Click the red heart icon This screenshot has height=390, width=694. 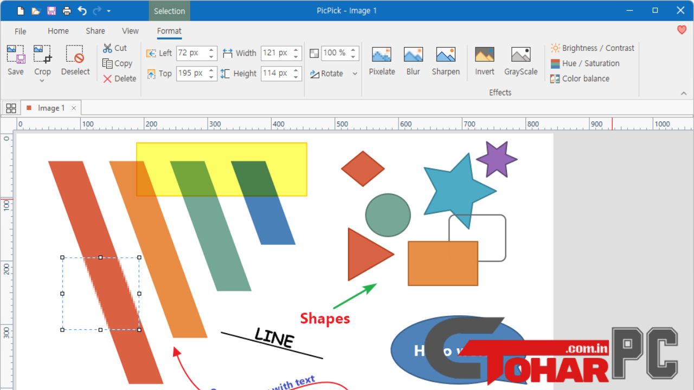click(x=682, y=30)
